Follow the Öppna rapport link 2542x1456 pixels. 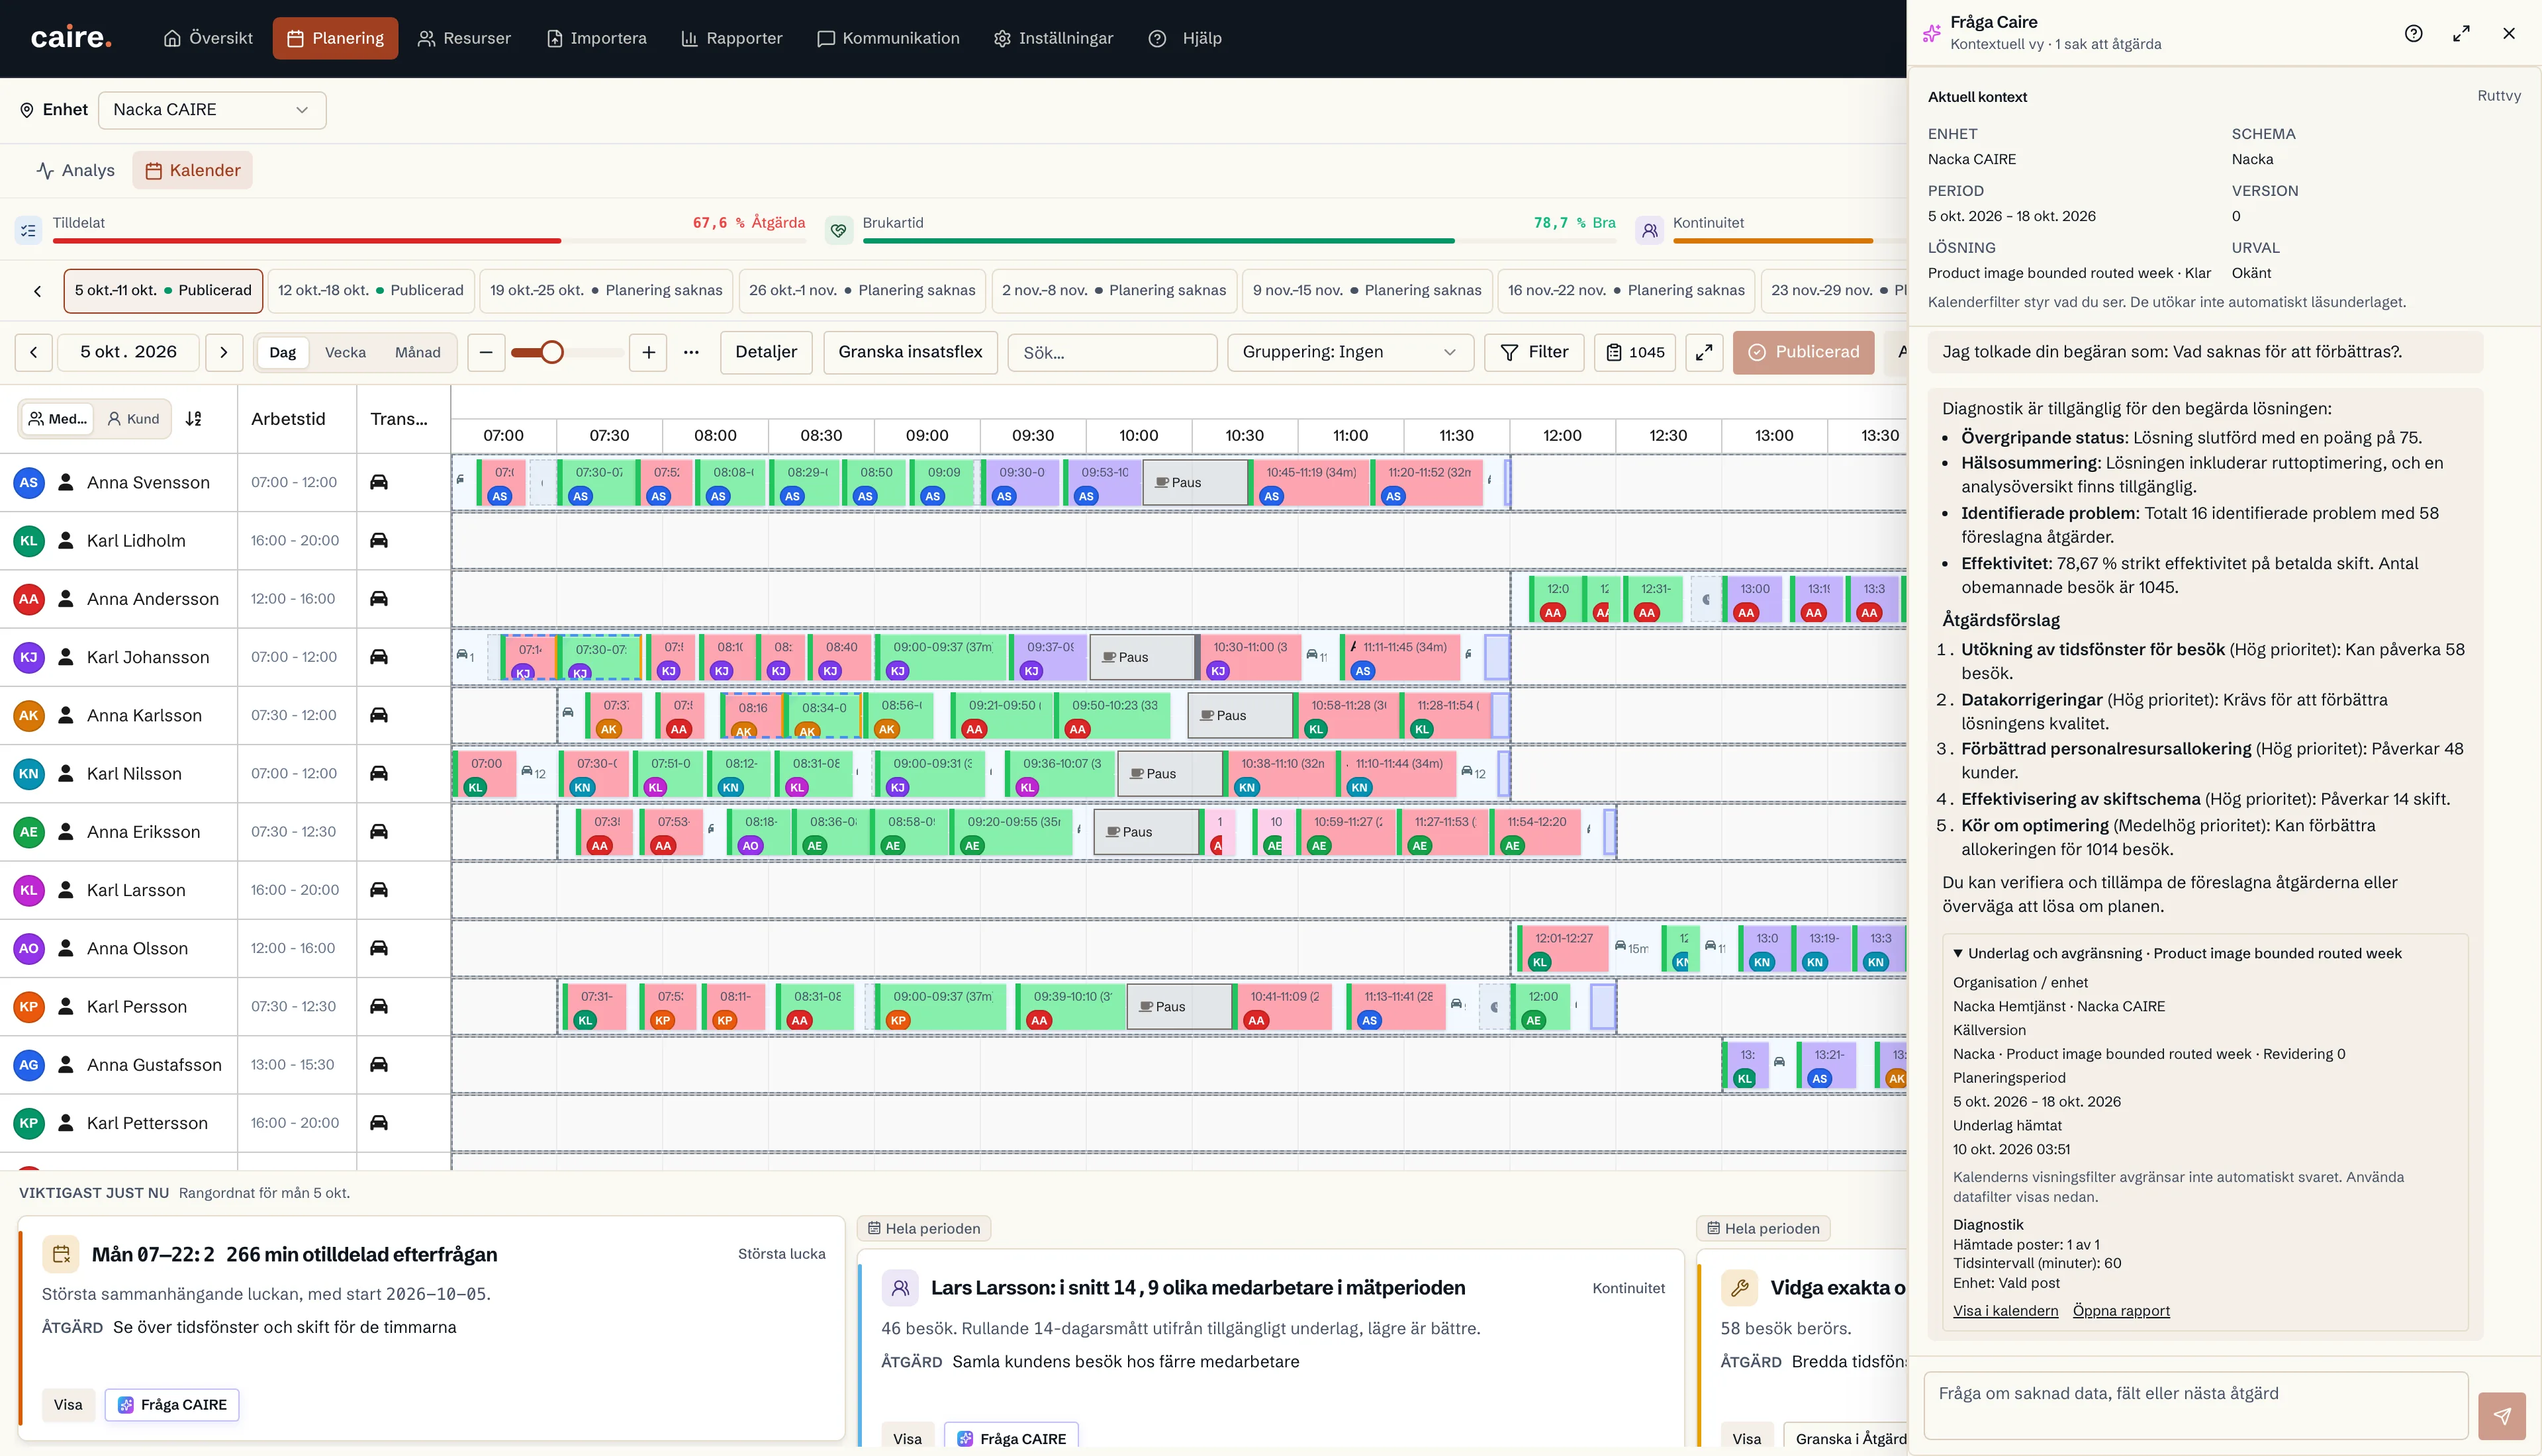[x=2121, y=1311]
